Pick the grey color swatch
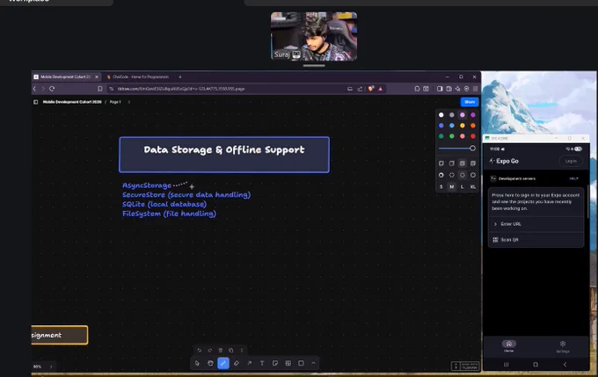The width and height of the screenshot is (598, 377). pyautogui.click(x=452, y=115)
